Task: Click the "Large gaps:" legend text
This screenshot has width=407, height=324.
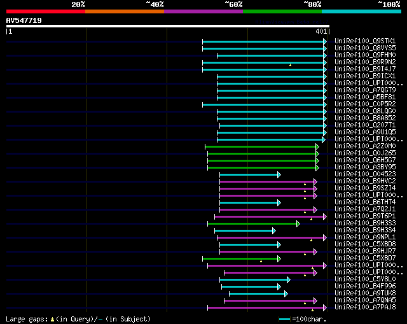Action: (x=27, y=319)
